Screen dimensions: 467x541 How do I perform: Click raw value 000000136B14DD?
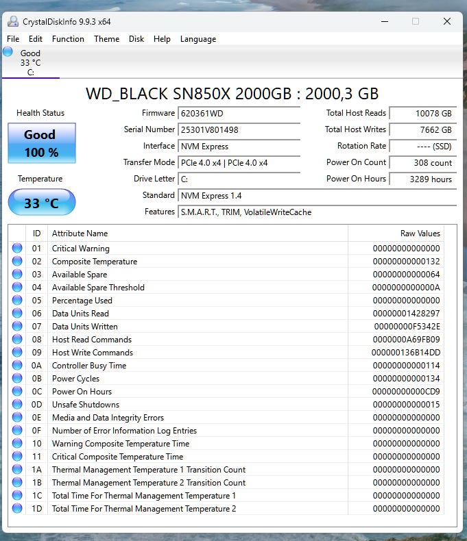[406, 352]
